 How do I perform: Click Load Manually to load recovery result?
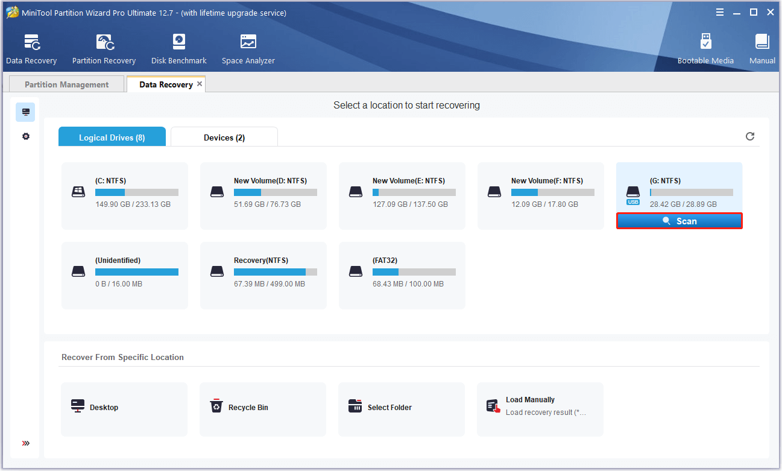point(540,409)
